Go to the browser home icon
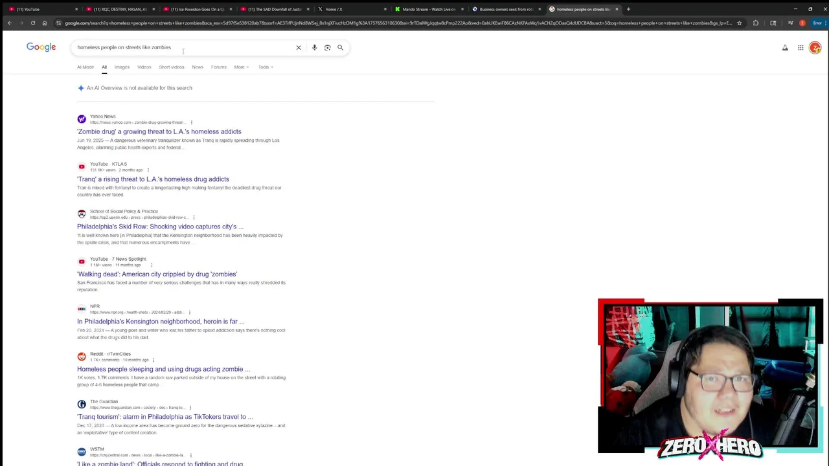 click(x=44, y=23)
